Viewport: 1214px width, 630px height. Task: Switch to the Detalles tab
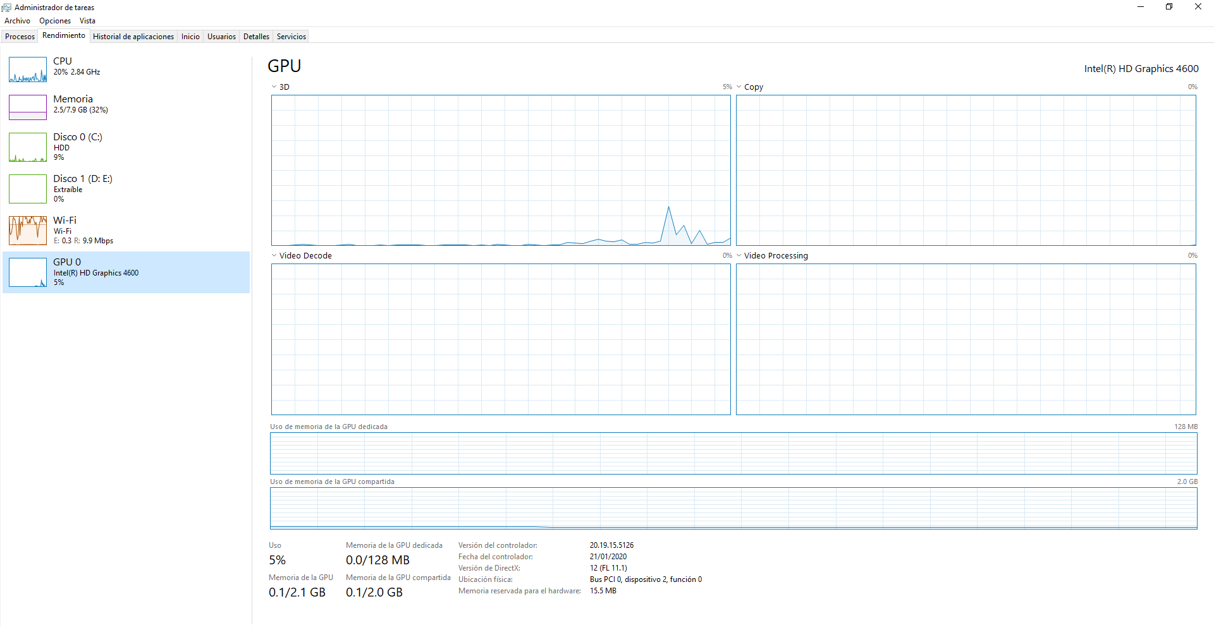(x=256, y=37)
